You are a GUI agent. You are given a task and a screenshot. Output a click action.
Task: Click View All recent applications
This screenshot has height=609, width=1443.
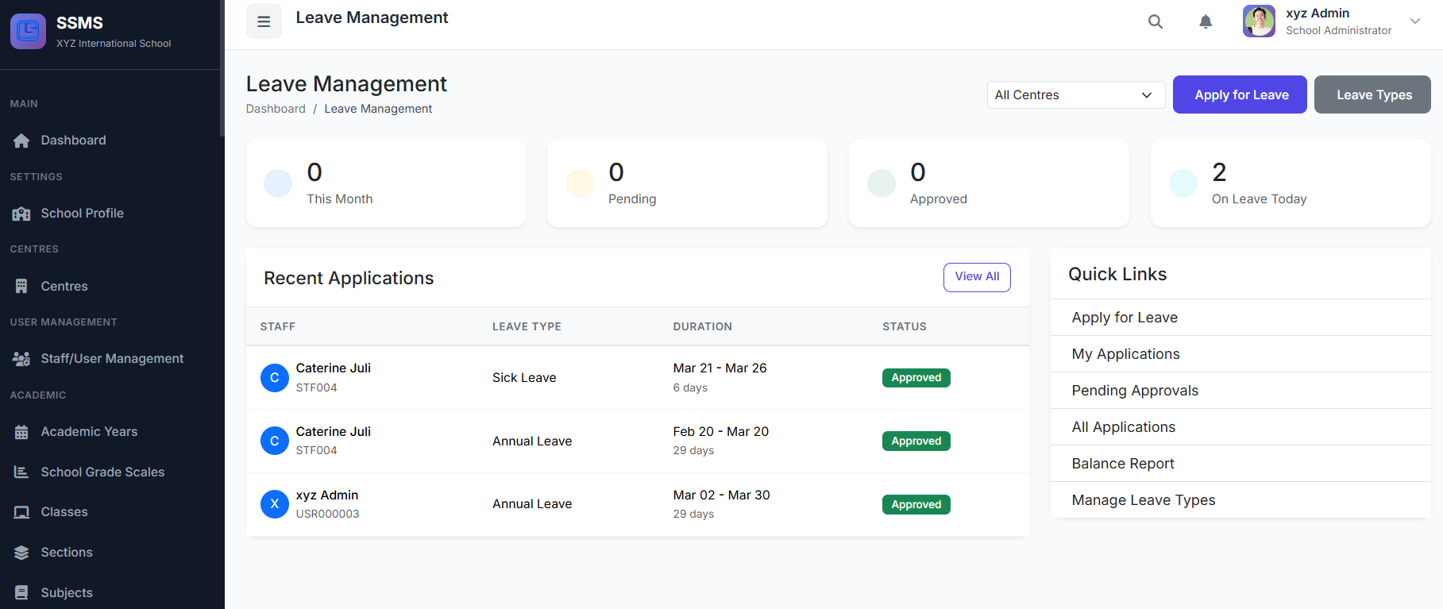977,277
